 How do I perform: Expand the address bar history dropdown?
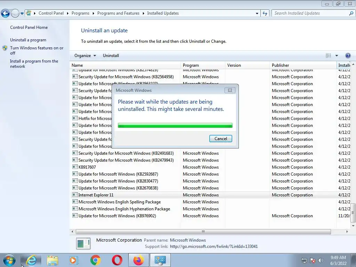pyautogui.click(x=257, y=14)
